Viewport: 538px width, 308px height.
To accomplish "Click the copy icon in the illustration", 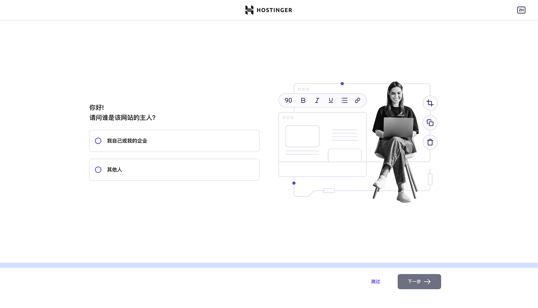I will (430, 123).
